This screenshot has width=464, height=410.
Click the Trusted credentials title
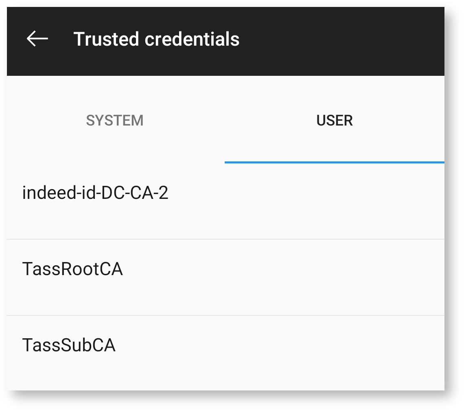pos(156,39)
